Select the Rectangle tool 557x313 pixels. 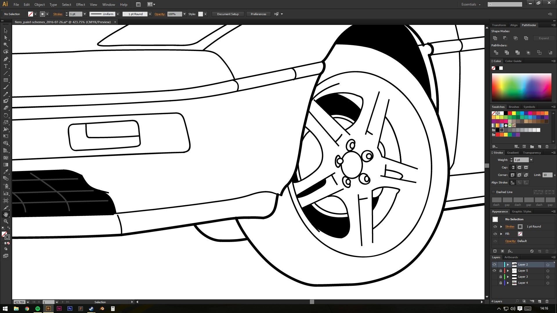6,80
